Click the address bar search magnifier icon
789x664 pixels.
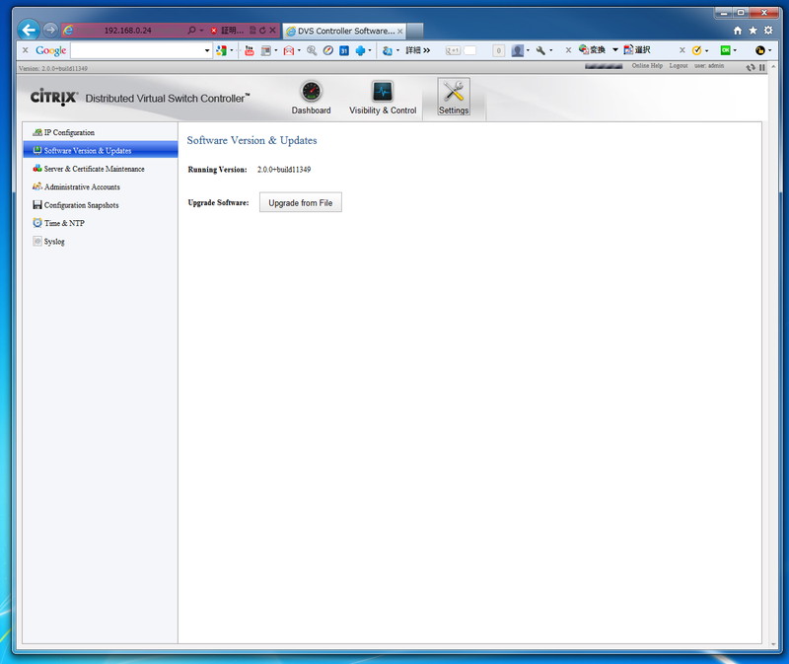tap(191, 31)
